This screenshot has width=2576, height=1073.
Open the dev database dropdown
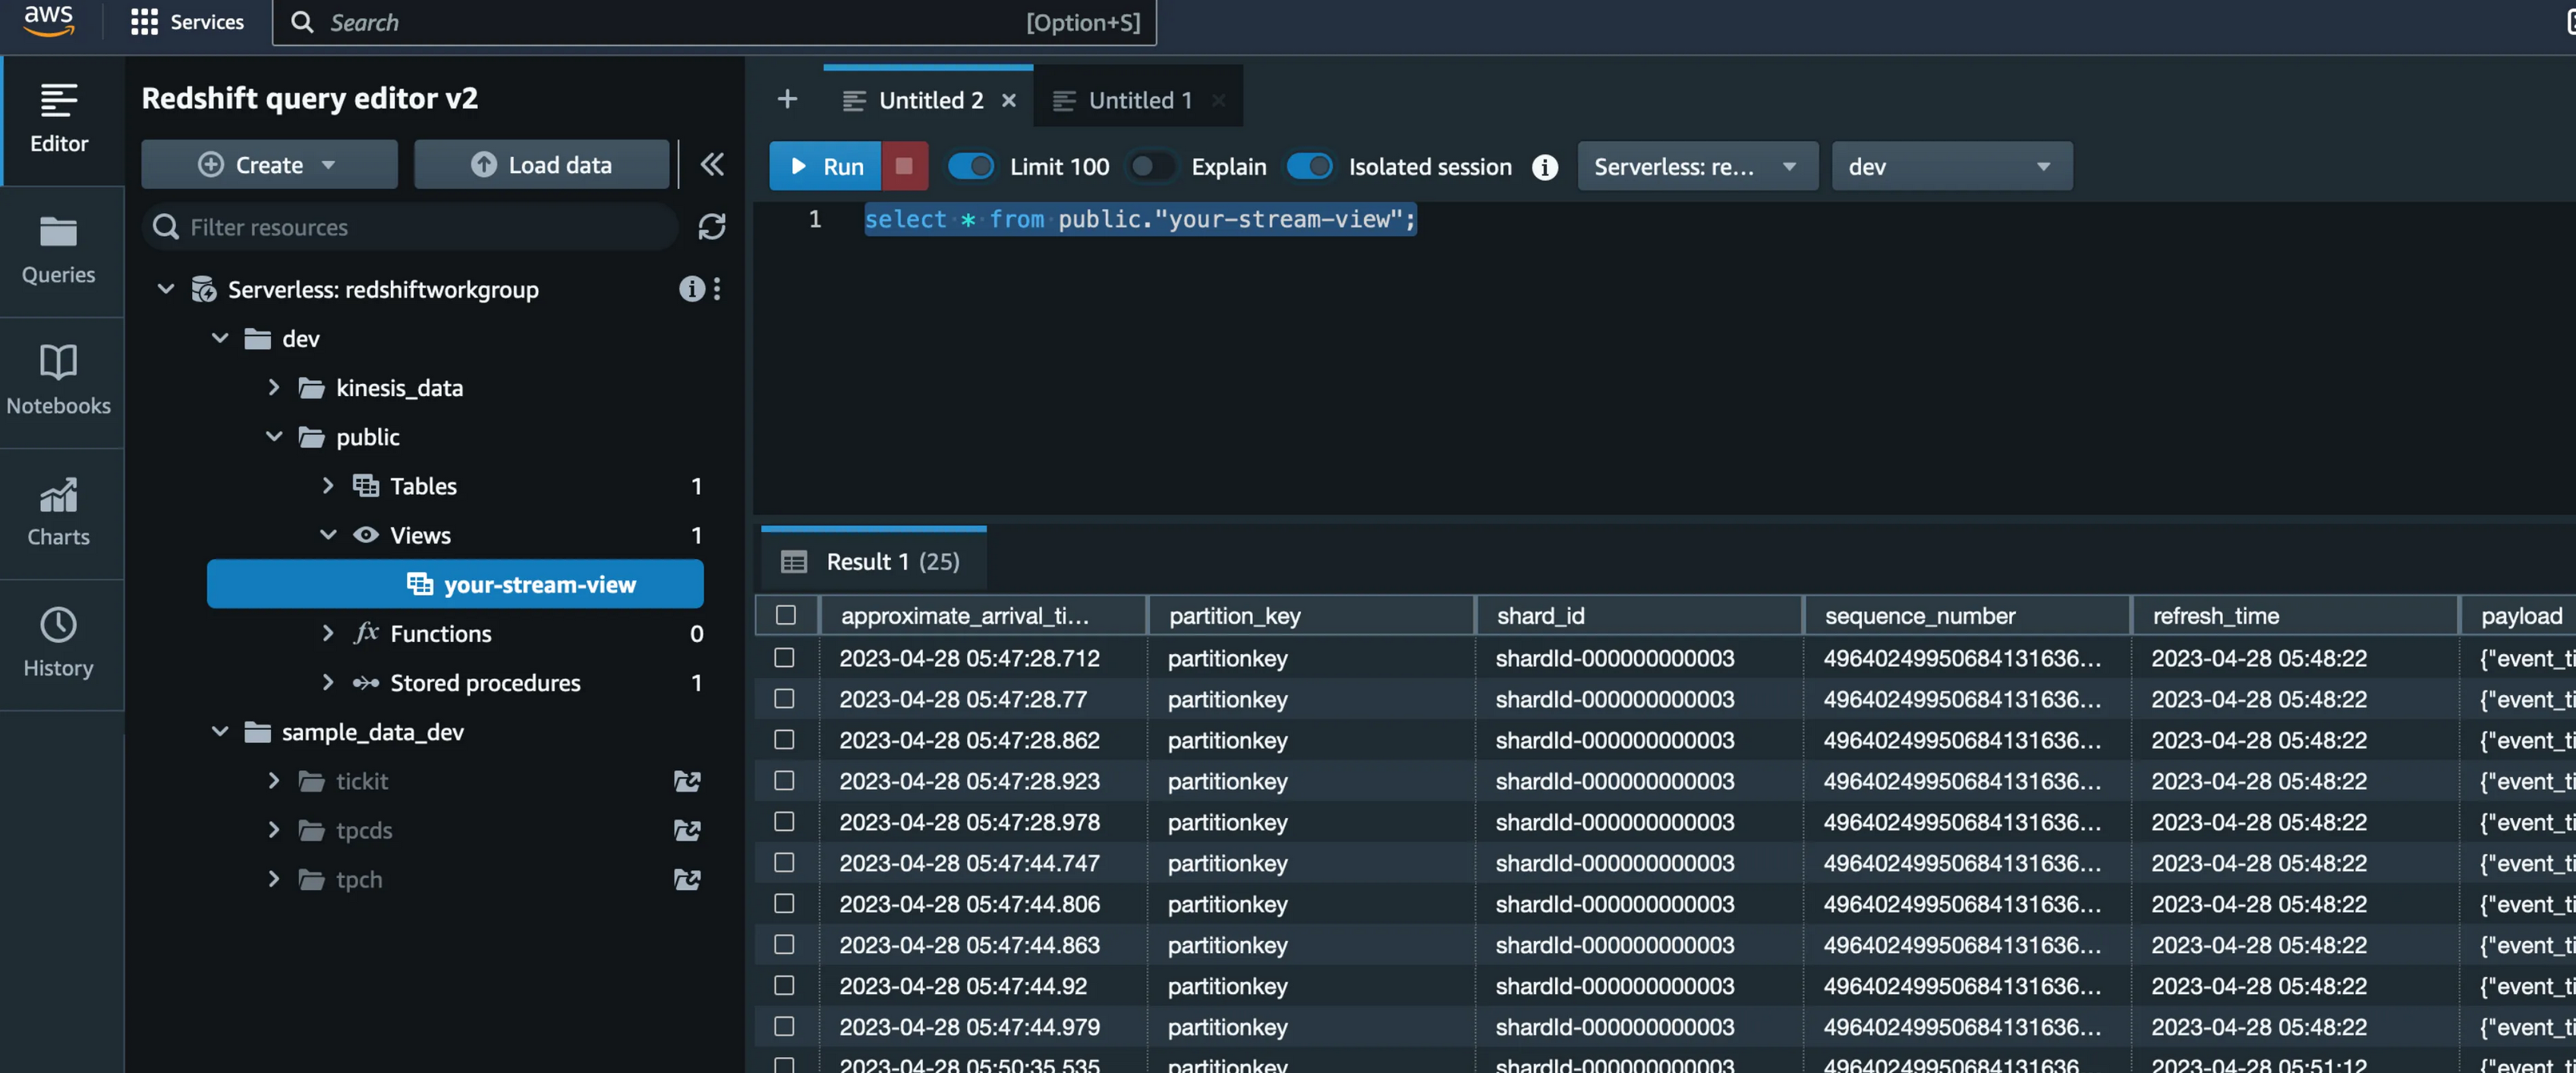click(1950, 166)
